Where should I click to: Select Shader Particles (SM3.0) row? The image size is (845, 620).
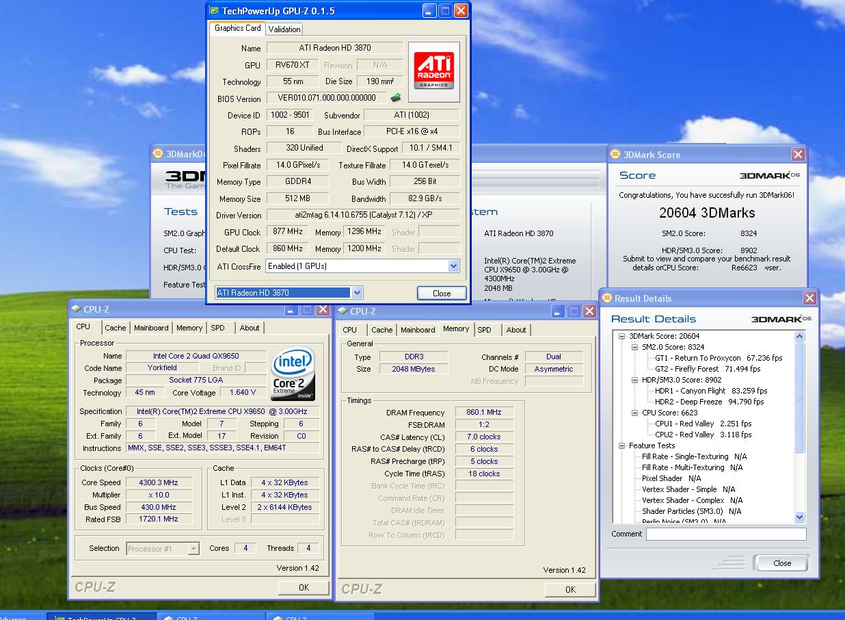pyautogui.click(x=691, y=511)
